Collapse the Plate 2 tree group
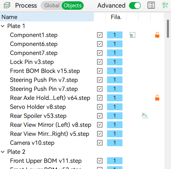Image resolution: width=171 pixels, height=169 pixels. (3, 152)
